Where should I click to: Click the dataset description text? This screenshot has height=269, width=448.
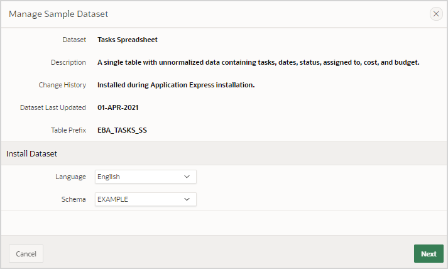tap(258, 62)
